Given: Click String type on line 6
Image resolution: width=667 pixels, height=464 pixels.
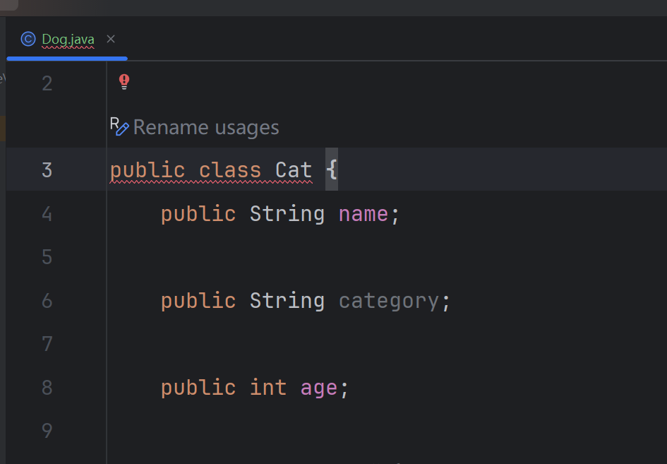Looking at the screenshot, I should tap(287, 301).
